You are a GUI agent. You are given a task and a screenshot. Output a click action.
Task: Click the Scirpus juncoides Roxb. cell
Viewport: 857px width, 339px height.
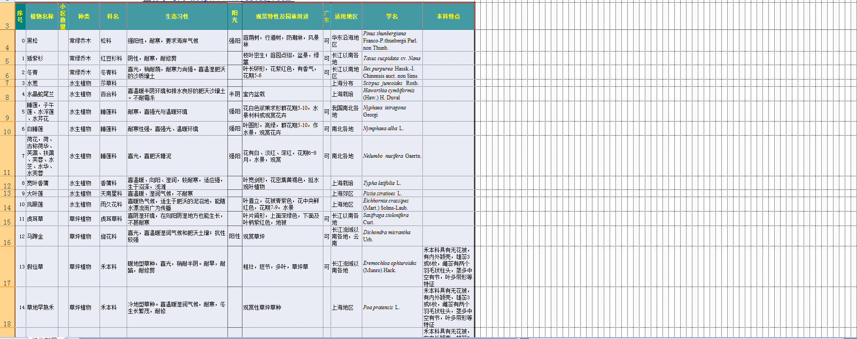[392, 83]
